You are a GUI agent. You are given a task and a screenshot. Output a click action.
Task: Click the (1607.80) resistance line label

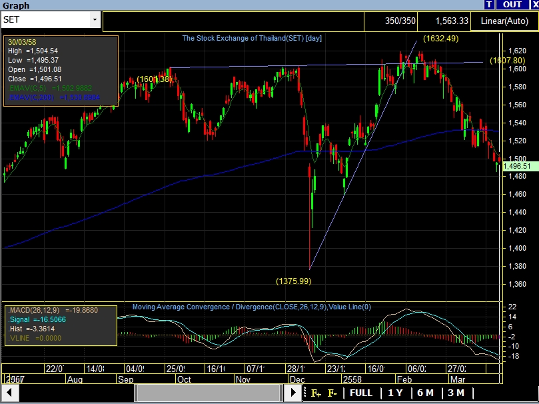coord(508,61)
